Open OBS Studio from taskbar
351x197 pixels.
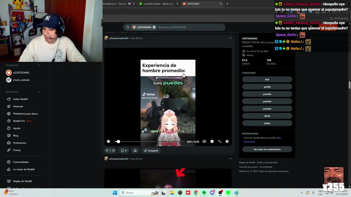pyautogui.click(x=220, y=193)
